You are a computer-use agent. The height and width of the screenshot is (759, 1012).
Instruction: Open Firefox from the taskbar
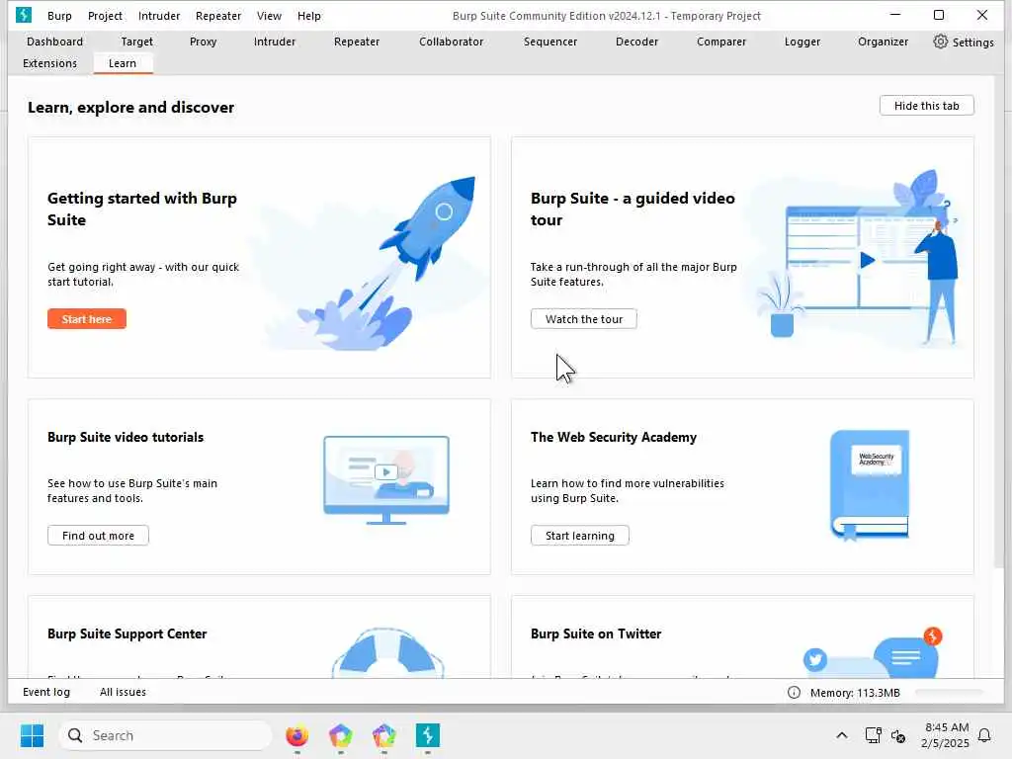tap(296, 735)
